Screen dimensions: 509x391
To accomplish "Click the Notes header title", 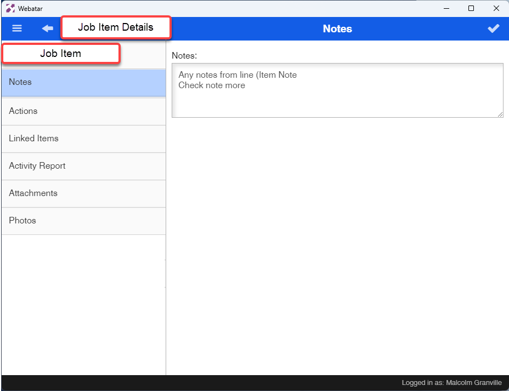I will 337,29.
